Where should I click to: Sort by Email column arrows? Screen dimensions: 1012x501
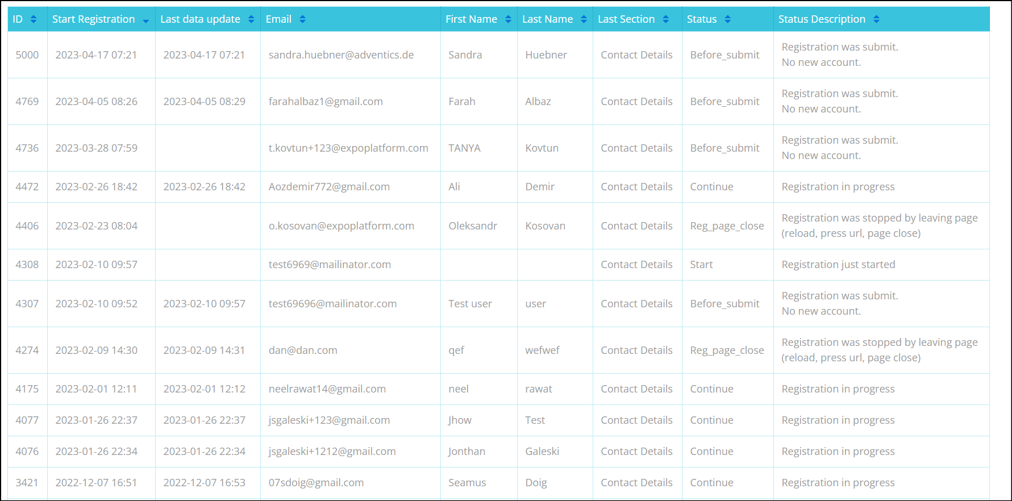tap(302, 19)
